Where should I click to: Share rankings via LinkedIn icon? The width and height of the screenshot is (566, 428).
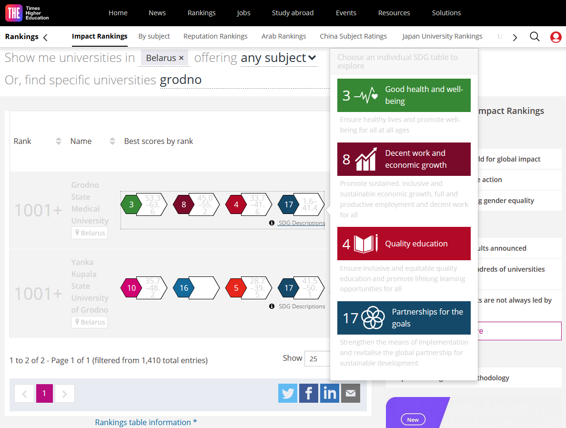coord(330,393)
